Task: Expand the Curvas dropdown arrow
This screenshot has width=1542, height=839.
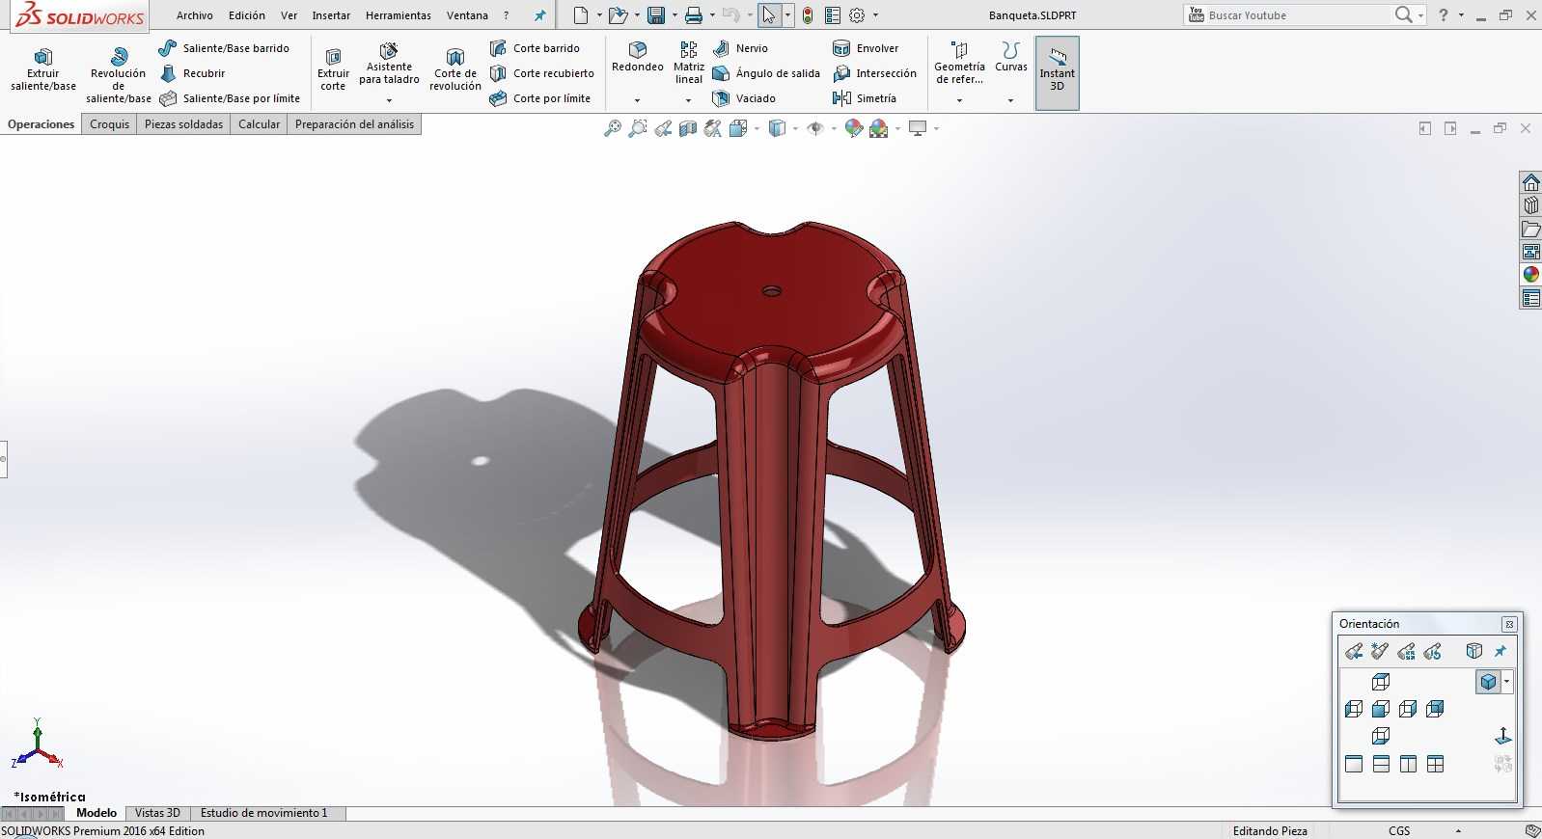Action: (x=1010, y=100)
